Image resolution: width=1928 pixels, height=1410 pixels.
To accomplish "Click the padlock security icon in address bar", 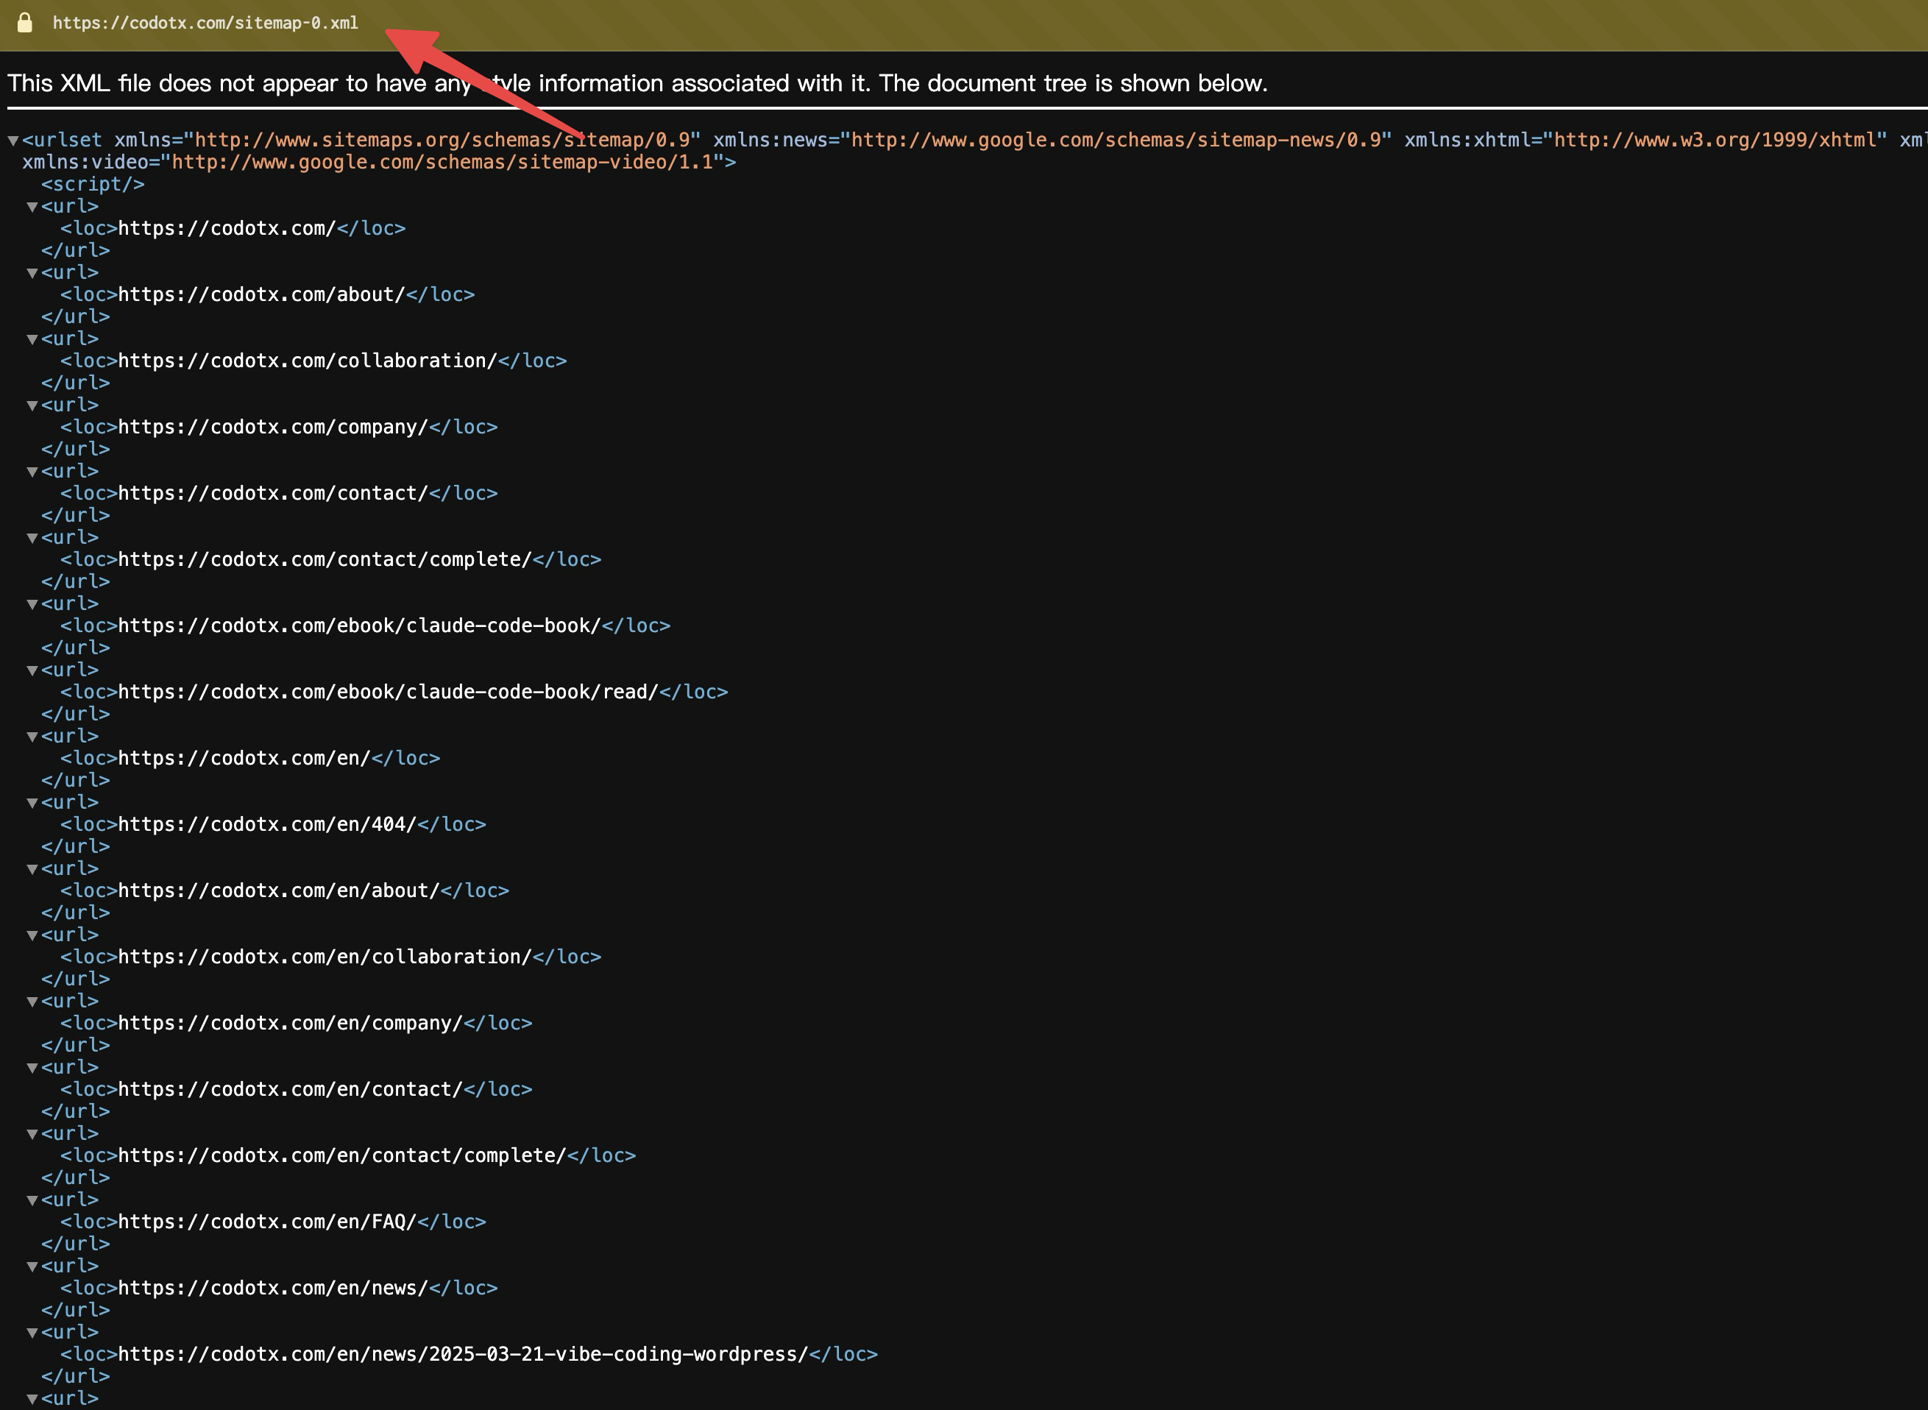I will coord(24,23).
